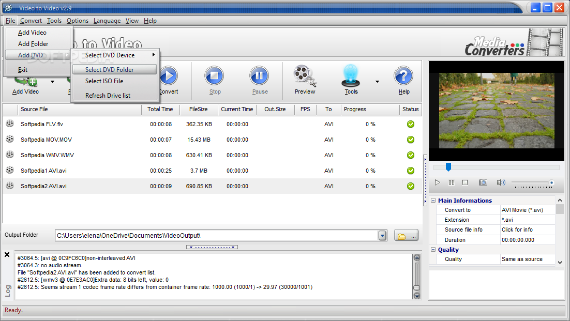Choose Add DVD from the File menu
Image resolution: width=570 pixels, height=321 pixels.
coord(38,55)
